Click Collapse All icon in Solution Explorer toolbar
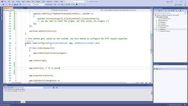 point(171,11)
